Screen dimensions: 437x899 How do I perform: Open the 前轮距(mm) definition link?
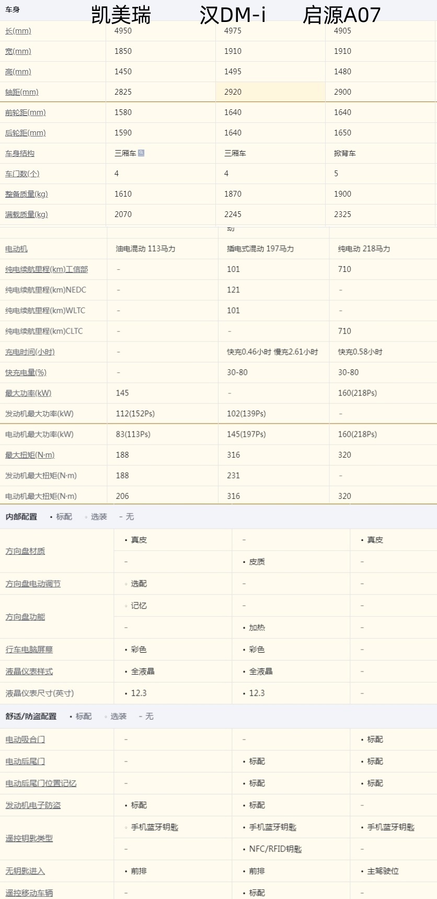(x=26, y=112)
